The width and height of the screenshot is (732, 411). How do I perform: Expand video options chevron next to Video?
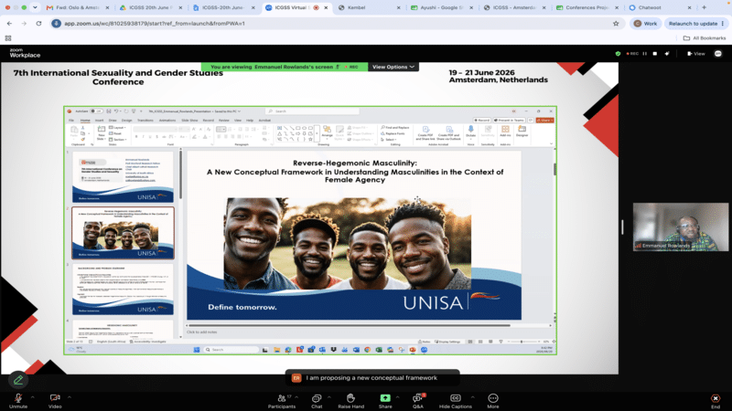click(x=70, y=397)
